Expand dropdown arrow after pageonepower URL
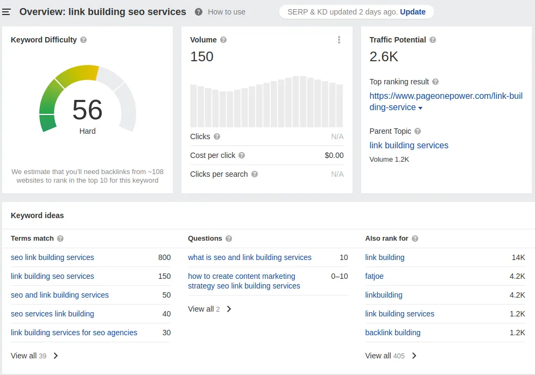 (420, 108)
